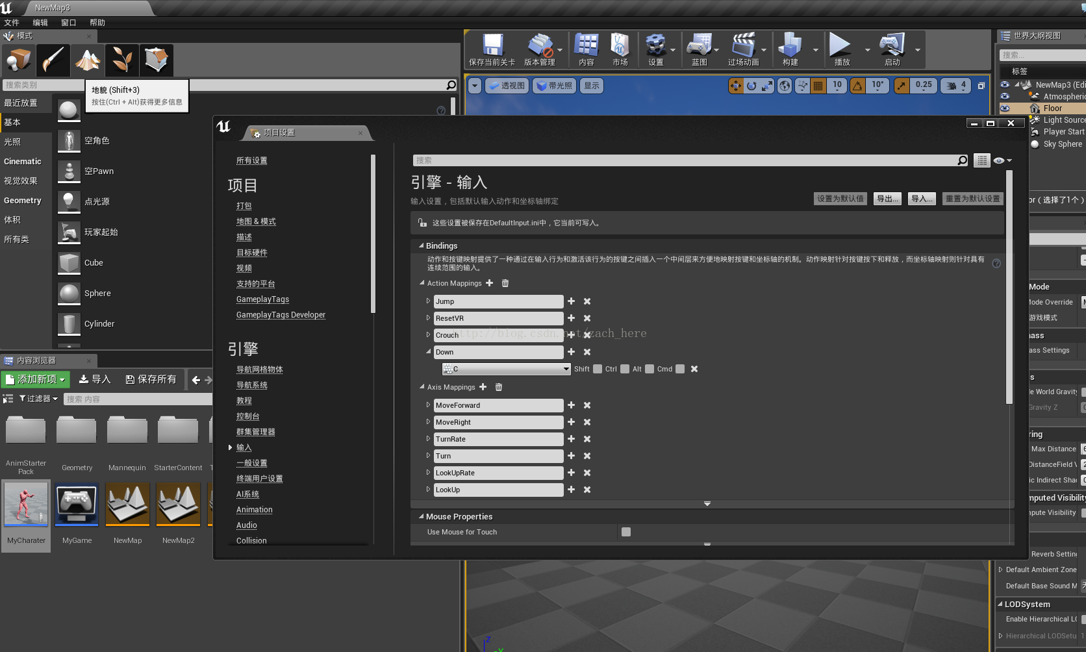Click Set as Default (设置为默认值) button
The height and width of the screenshot is (652, 1086).
[x=840, y=199]
